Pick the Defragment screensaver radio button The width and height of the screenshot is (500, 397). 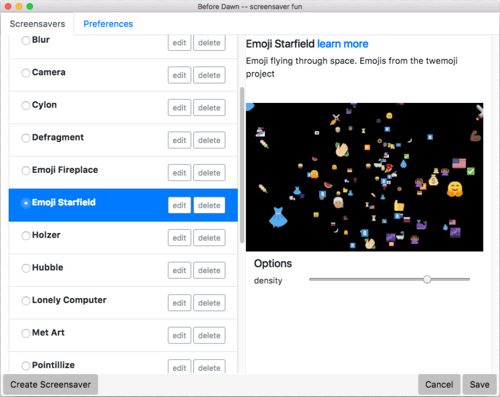click(26, 138)
